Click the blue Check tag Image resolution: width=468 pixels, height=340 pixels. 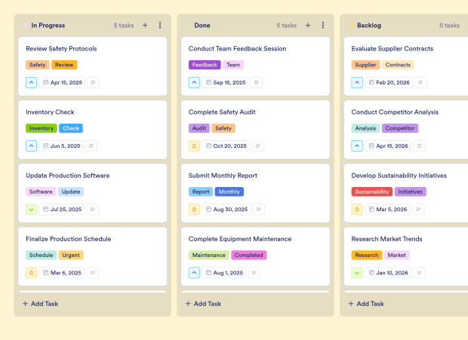[x=71, y=128]
